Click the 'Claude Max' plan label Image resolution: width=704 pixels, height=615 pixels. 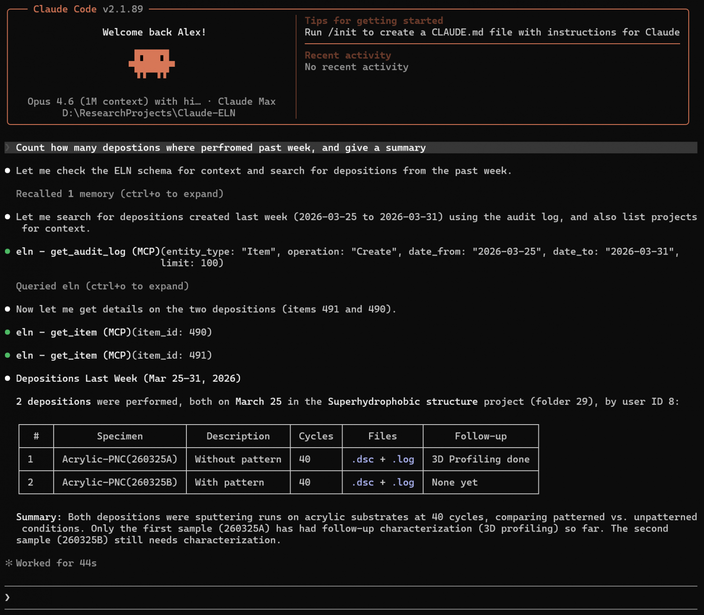coord(246,101)
